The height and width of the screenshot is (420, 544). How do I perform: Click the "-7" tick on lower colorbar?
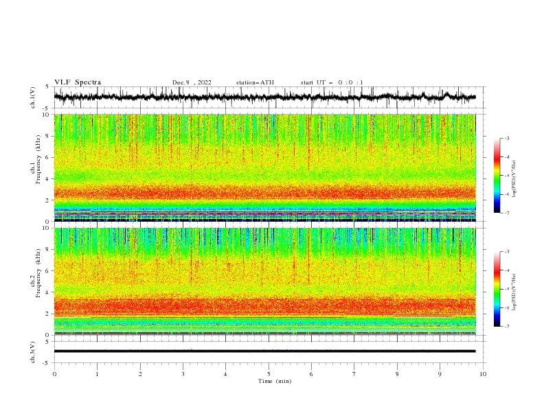pyautogui.click(x=506, y=327)
